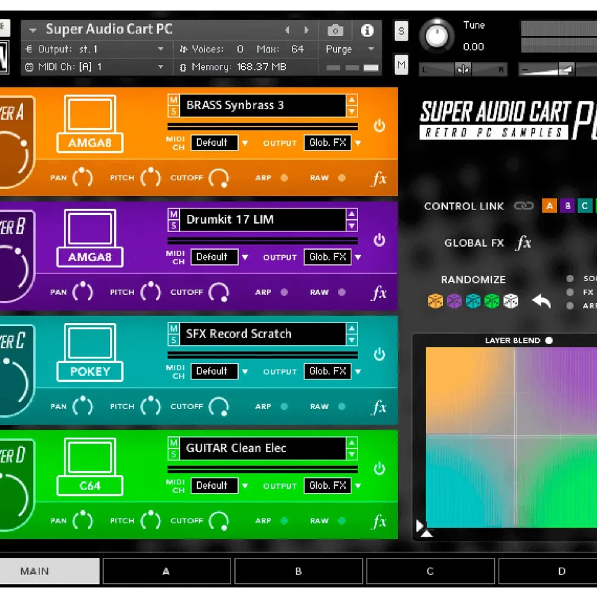Enable RAW on Layer B
The width and height of the screenshot is (597, 598).
tap(342, 292)
